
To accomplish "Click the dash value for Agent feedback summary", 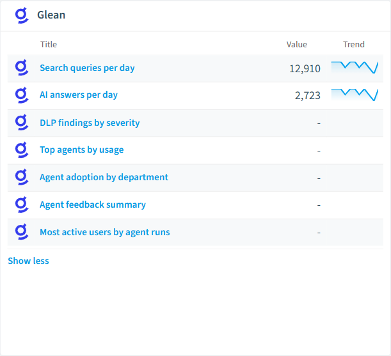I will (319, 205).
